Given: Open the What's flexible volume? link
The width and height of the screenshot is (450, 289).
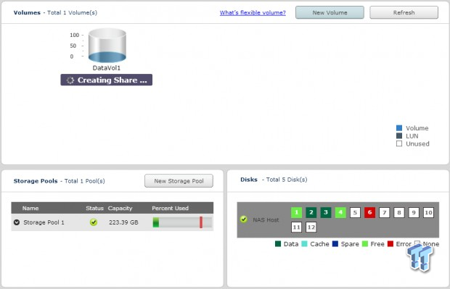Looking at the screenshot, I should pyautogui.click(x=253, y=12).
